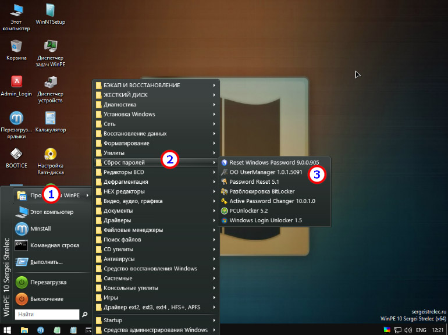Open Настройка Ram-диска desktop icon

point(50,161)
